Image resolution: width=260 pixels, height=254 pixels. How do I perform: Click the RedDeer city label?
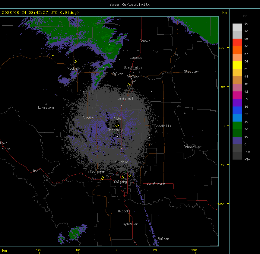point(133,77)
